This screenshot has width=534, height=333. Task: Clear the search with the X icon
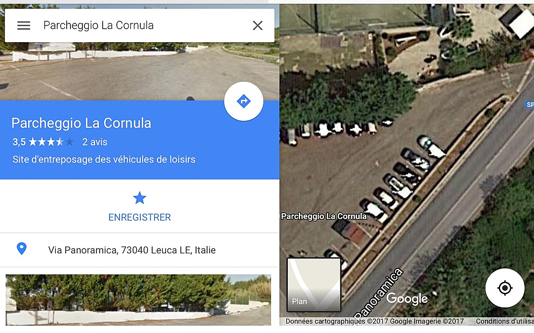coord(258,26)
